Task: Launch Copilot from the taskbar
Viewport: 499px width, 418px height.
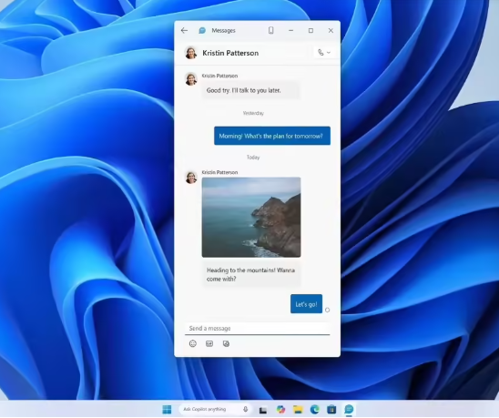Action: (280, 410)
